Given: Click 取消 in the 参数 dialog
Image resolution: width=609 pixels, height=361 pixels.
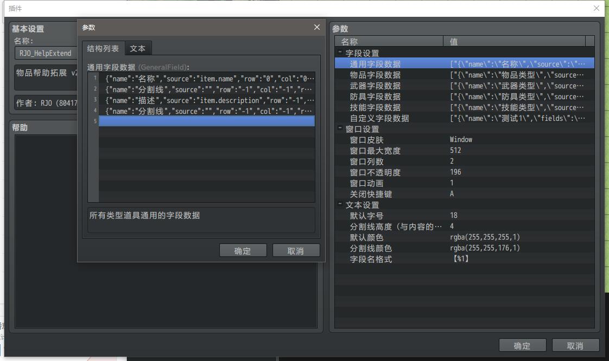Looking at the screenshot, I should (296, 250).
